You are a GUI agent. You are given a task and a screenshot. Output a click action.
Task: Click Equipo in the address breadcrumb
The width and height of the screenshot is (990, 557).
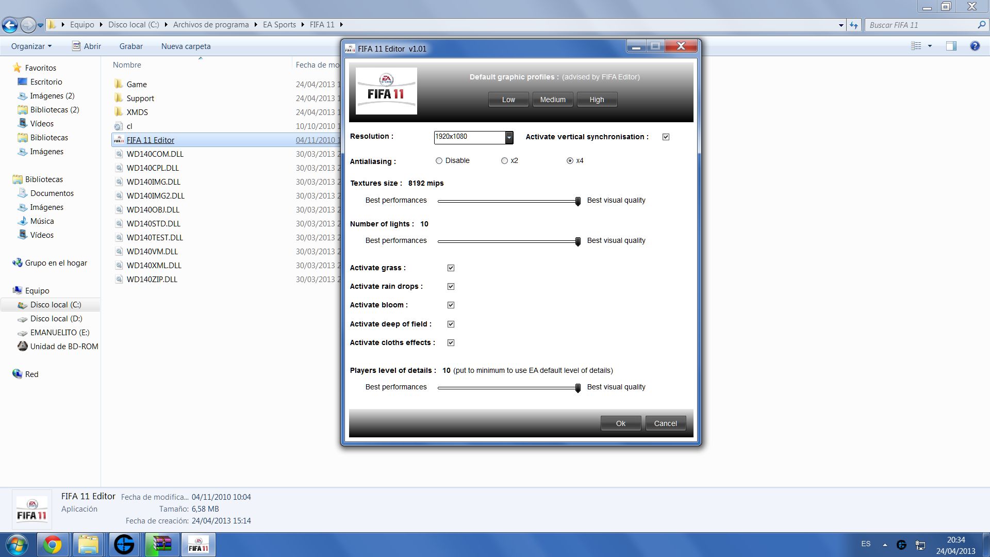(x=82, y=24)
